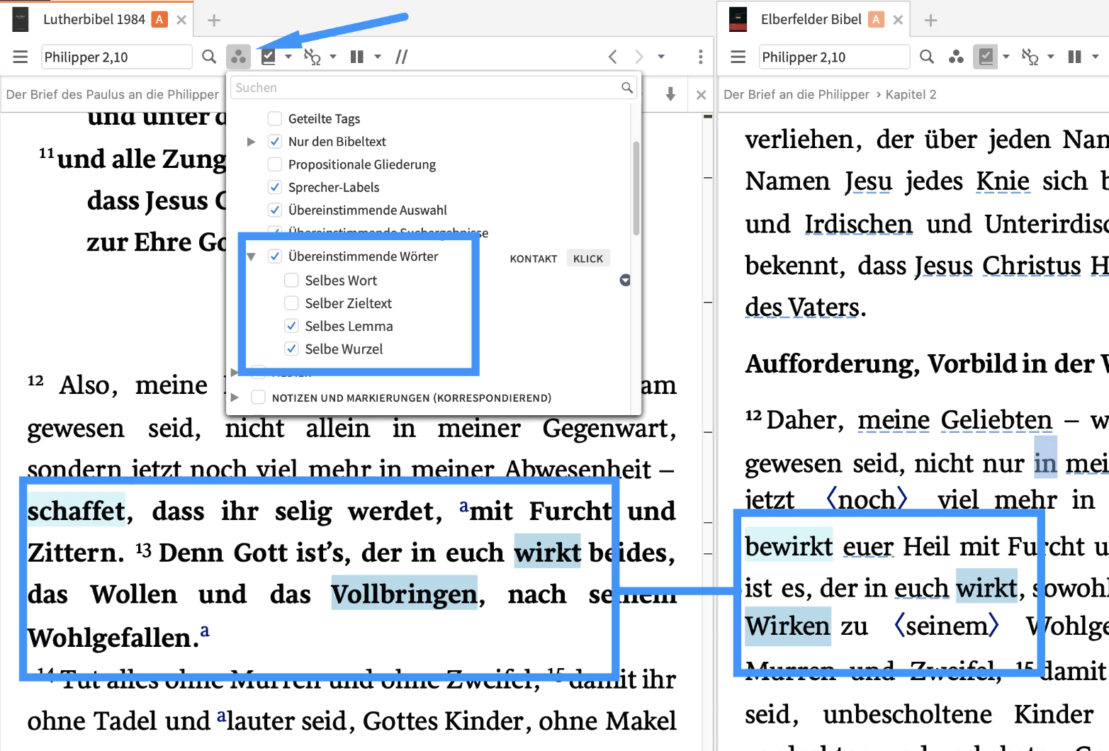Open dropdown beside the Lutherbibel column layout icon
Screen dimensions: 1109x751
378,57
